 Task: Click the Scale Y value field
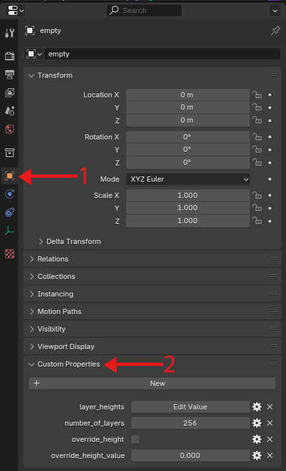point(188,208)
